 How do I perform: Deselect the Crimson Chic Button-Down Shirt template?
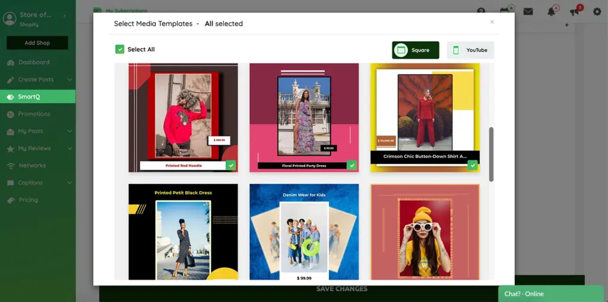tap(473, 165)
